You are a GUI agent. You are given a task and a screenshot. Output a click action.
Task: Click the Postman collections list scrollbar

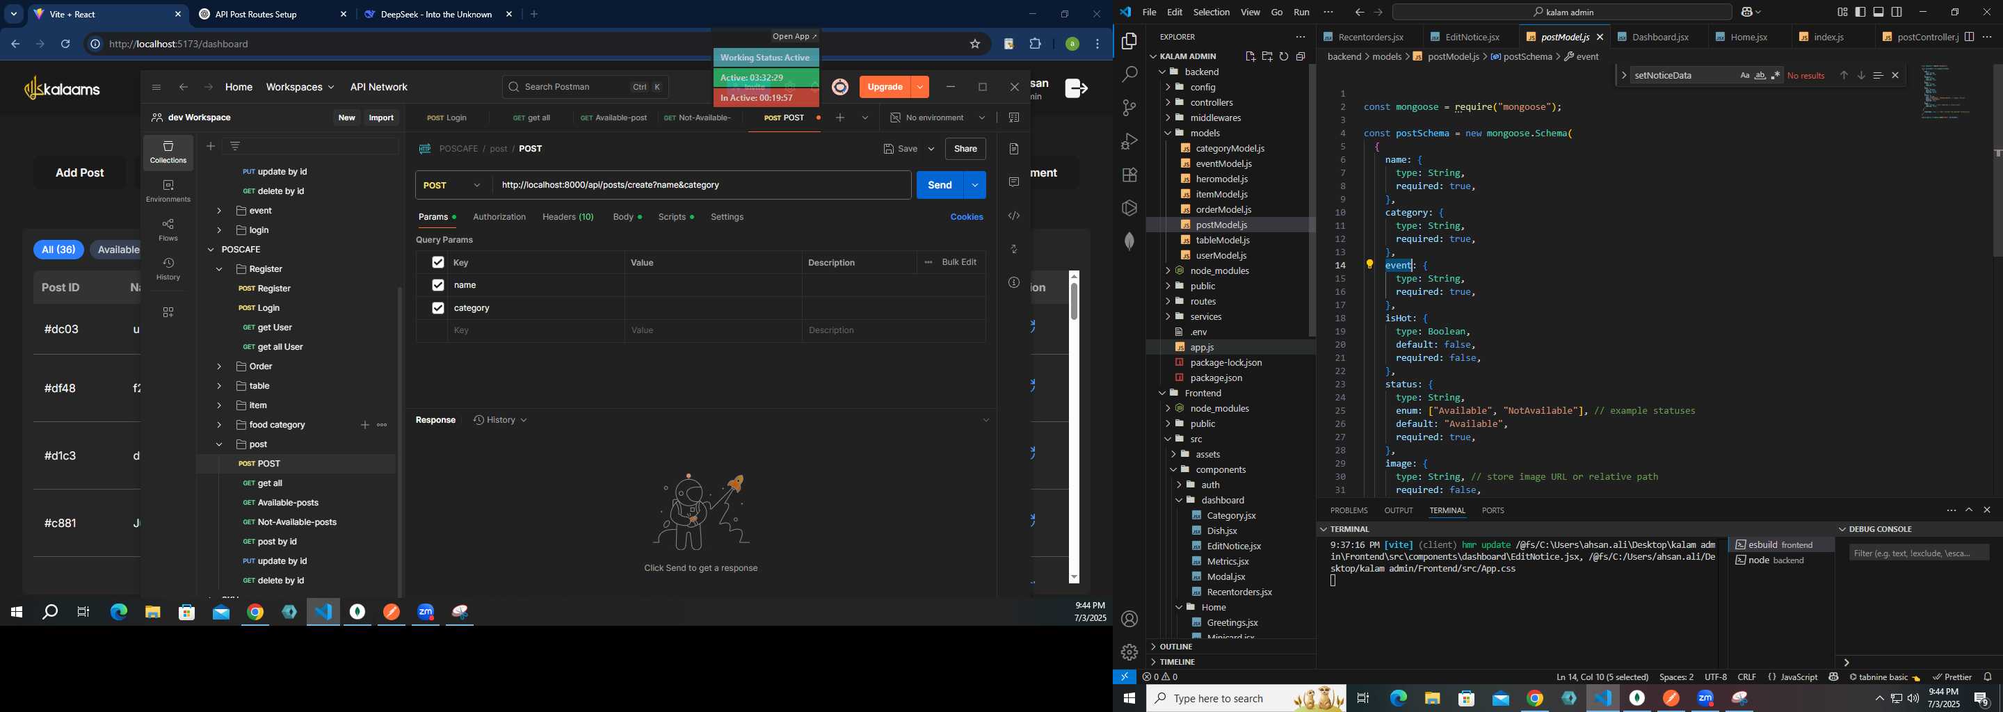[401, 442]
